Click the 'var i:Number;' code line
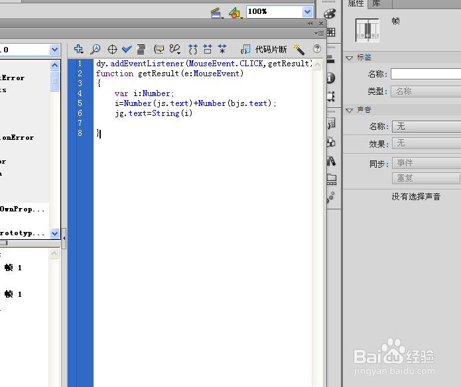The image size is (461, 387). click(x=145, y=93)
